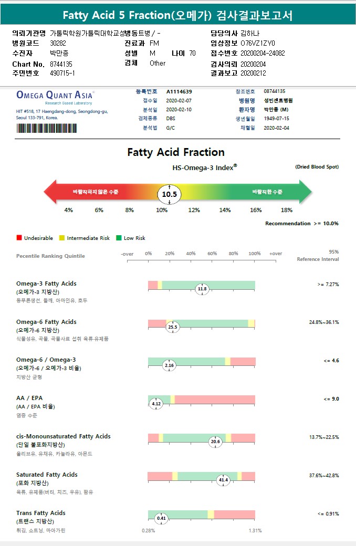The width and height of the screenshot is (356, 546).
Task: Select the 41.4 Saturated Fatty Acids marker
Action: tap(224, 480)
